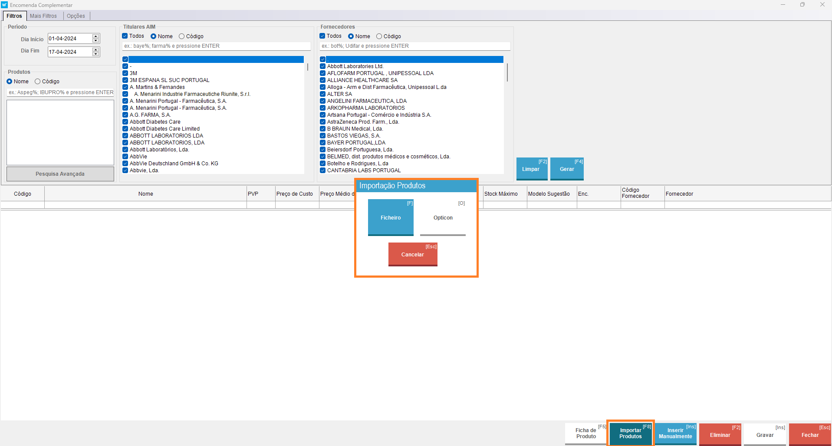Open Pesquisa Avançada
The height and width of the screenshot is (446, 832).
point(60,174)
